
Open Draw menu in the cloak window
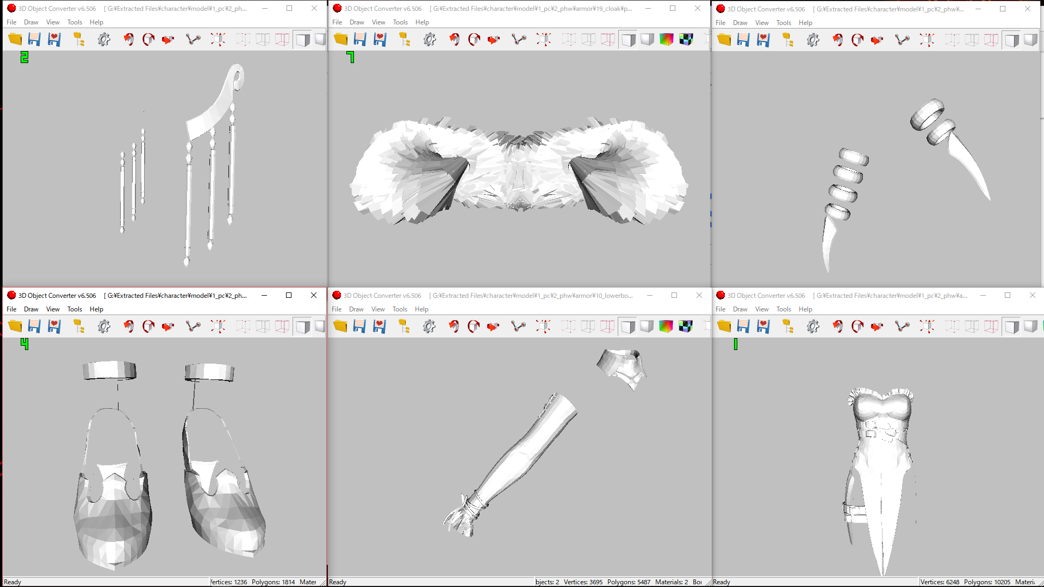coord(357,22)
